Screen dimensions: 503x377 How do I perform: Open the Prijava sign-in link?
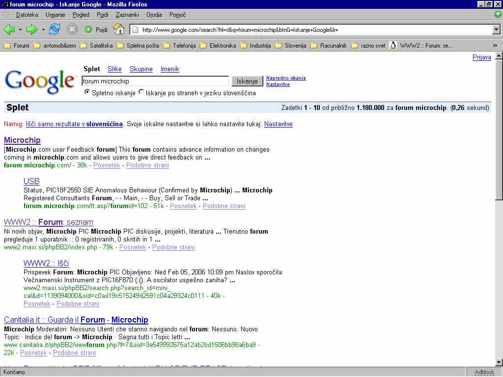coord(481,57)
